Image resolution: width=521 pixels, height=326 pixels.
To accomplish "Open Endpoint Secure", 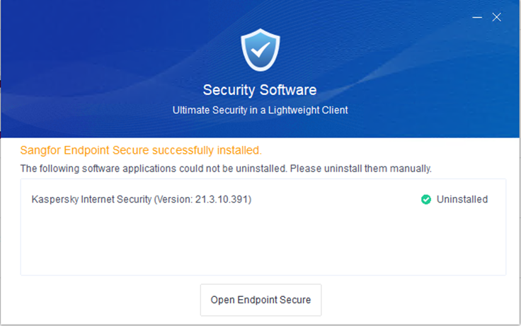I will [260, 300].
